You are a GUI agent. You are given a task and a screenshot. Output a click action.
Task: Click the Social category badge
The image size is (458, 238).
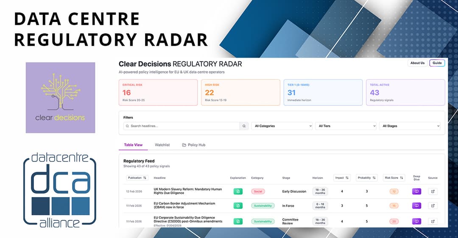[x=258, y=191]
